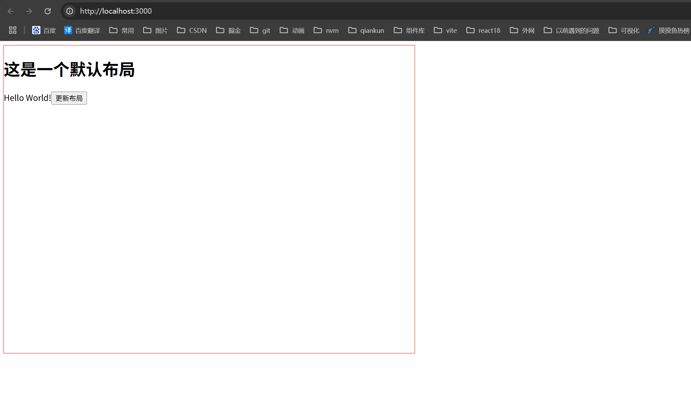View site information via the info icon

(x=69, y=11)
